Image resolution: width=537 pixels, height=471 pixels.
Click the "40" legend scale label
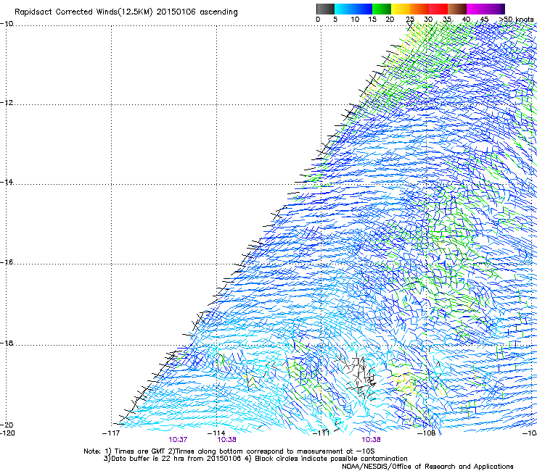point(466,20)
